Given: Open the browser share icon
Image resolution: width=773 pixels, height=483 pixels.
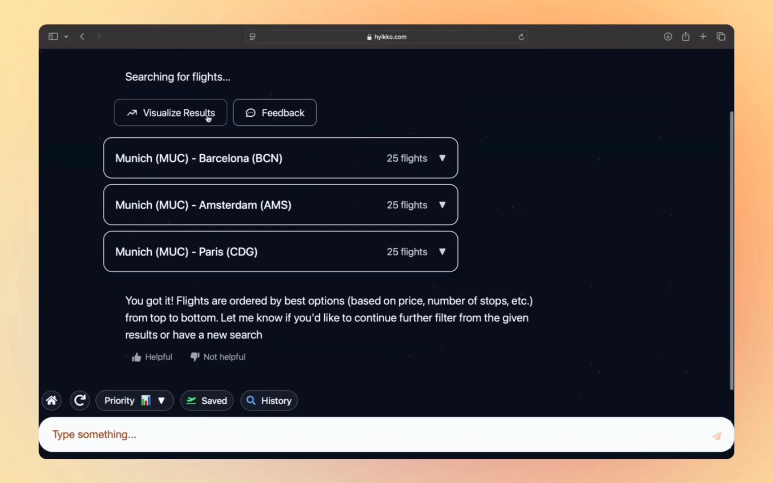Looking at the screenshot, I should (686, 37).
